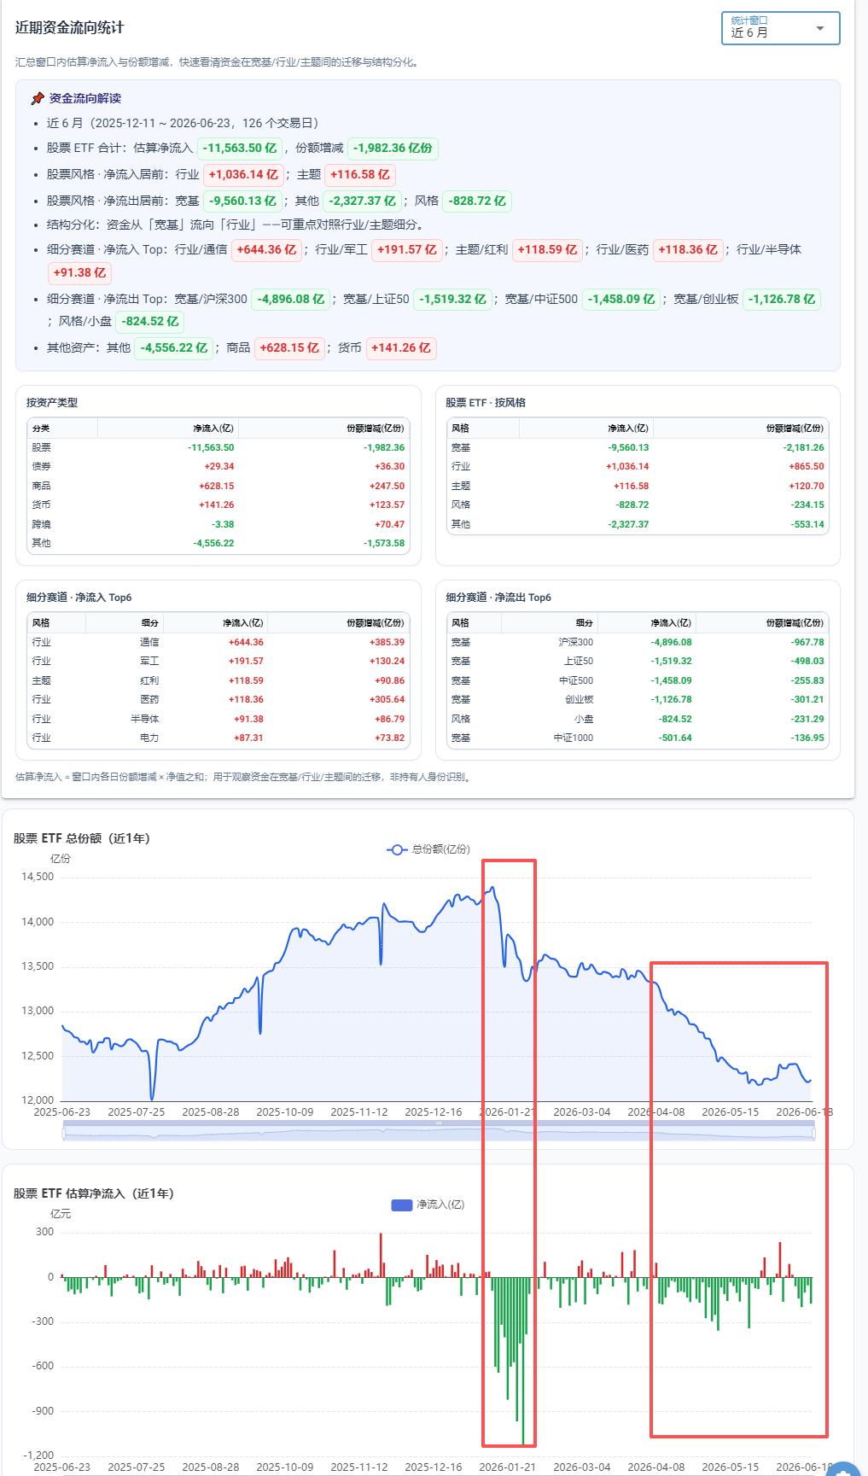The image size is (868, 1476).
Task: Click the 电力 cell in 净流入 Top6 table
Action: point(149,738)
